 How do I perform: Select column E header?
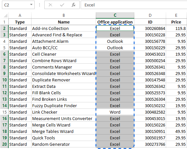click(176, 15)
